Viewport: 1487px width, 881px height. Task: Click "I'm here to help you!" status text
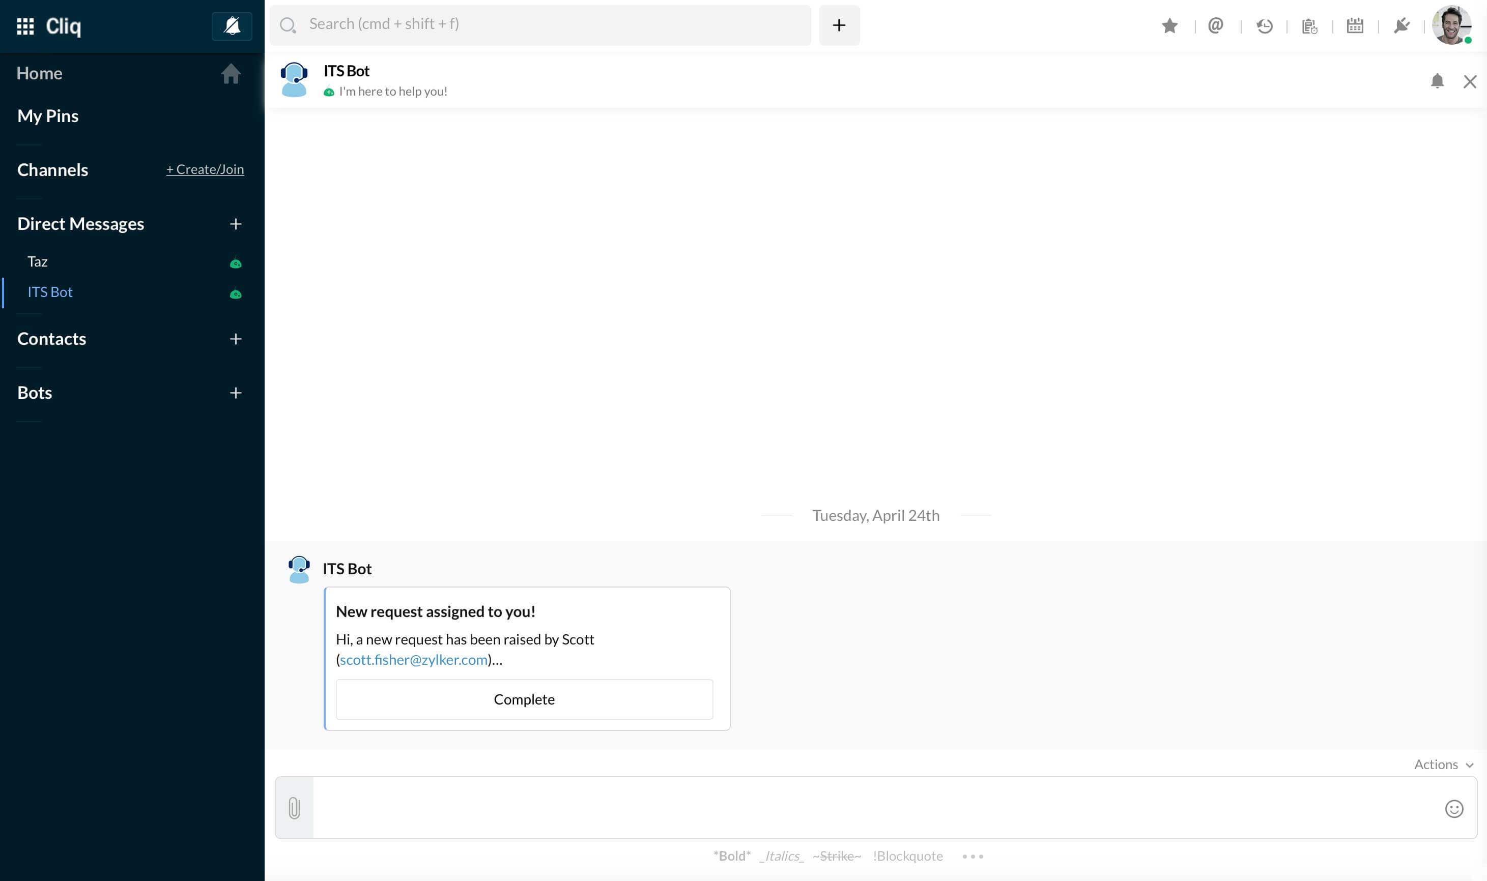(x=393, y=92)
